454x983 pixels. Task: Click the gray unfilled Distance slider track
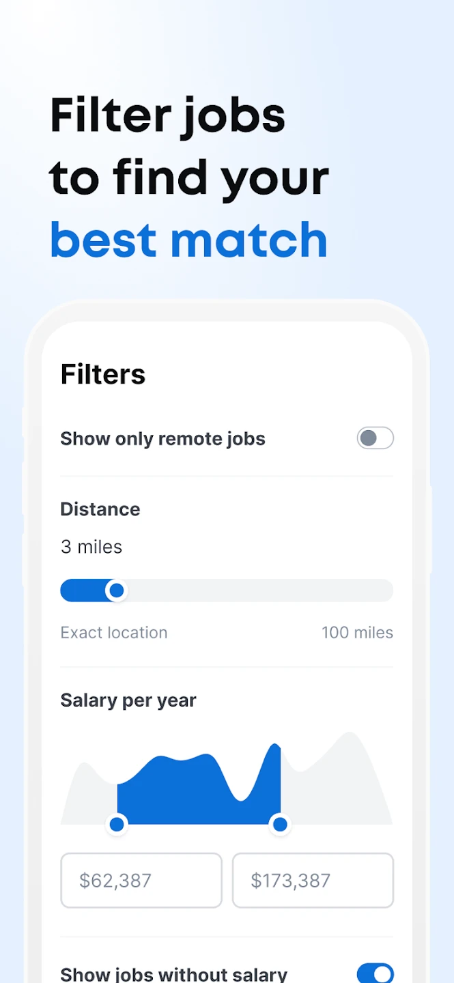pyautogui.click(x=259, y=590)
